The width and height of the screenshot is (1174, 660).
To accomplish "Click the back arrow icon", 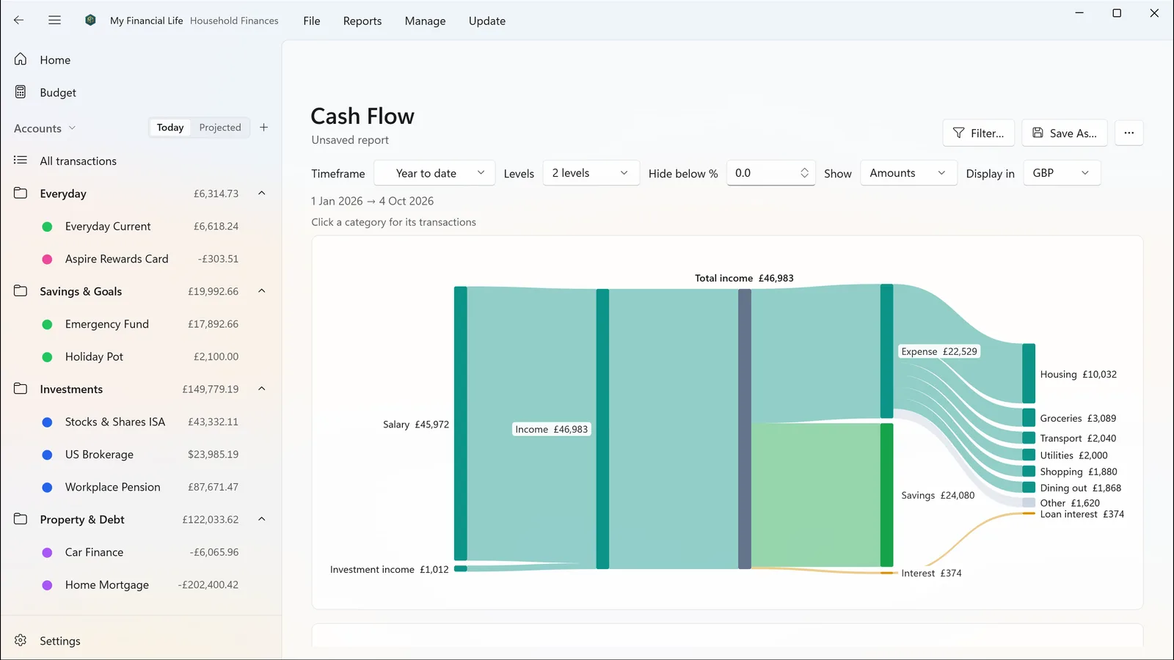I will (x=19, y=21).
